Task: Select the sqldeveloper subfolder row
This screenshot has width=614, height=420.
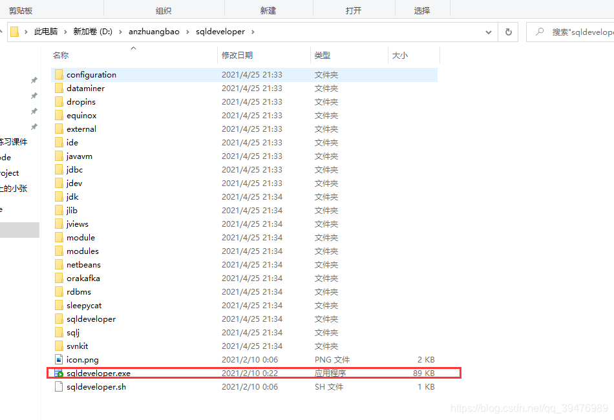Action: [244, 319]
